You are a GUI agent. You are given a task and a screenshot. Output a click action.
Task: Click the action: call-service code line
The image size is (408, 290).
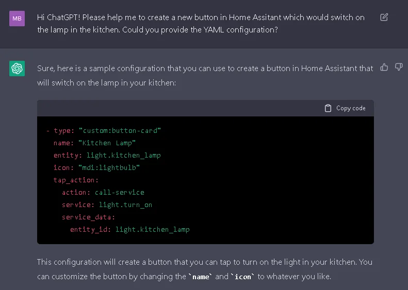coord(103,192)
